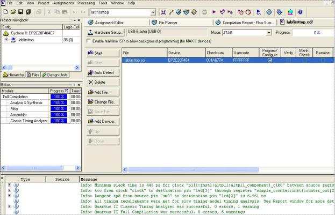Click Full Compilation 100% progress bar
The image size is (335, 215).
(59, 97)
